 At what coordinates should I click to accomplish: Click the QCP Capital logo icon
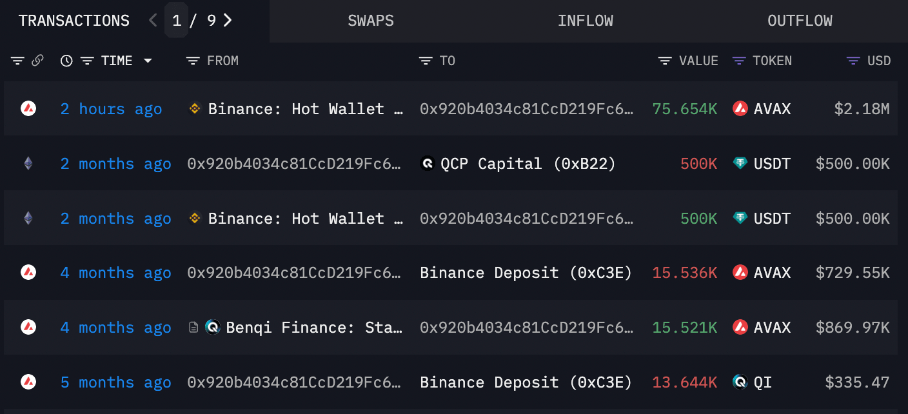click(428, 164)
